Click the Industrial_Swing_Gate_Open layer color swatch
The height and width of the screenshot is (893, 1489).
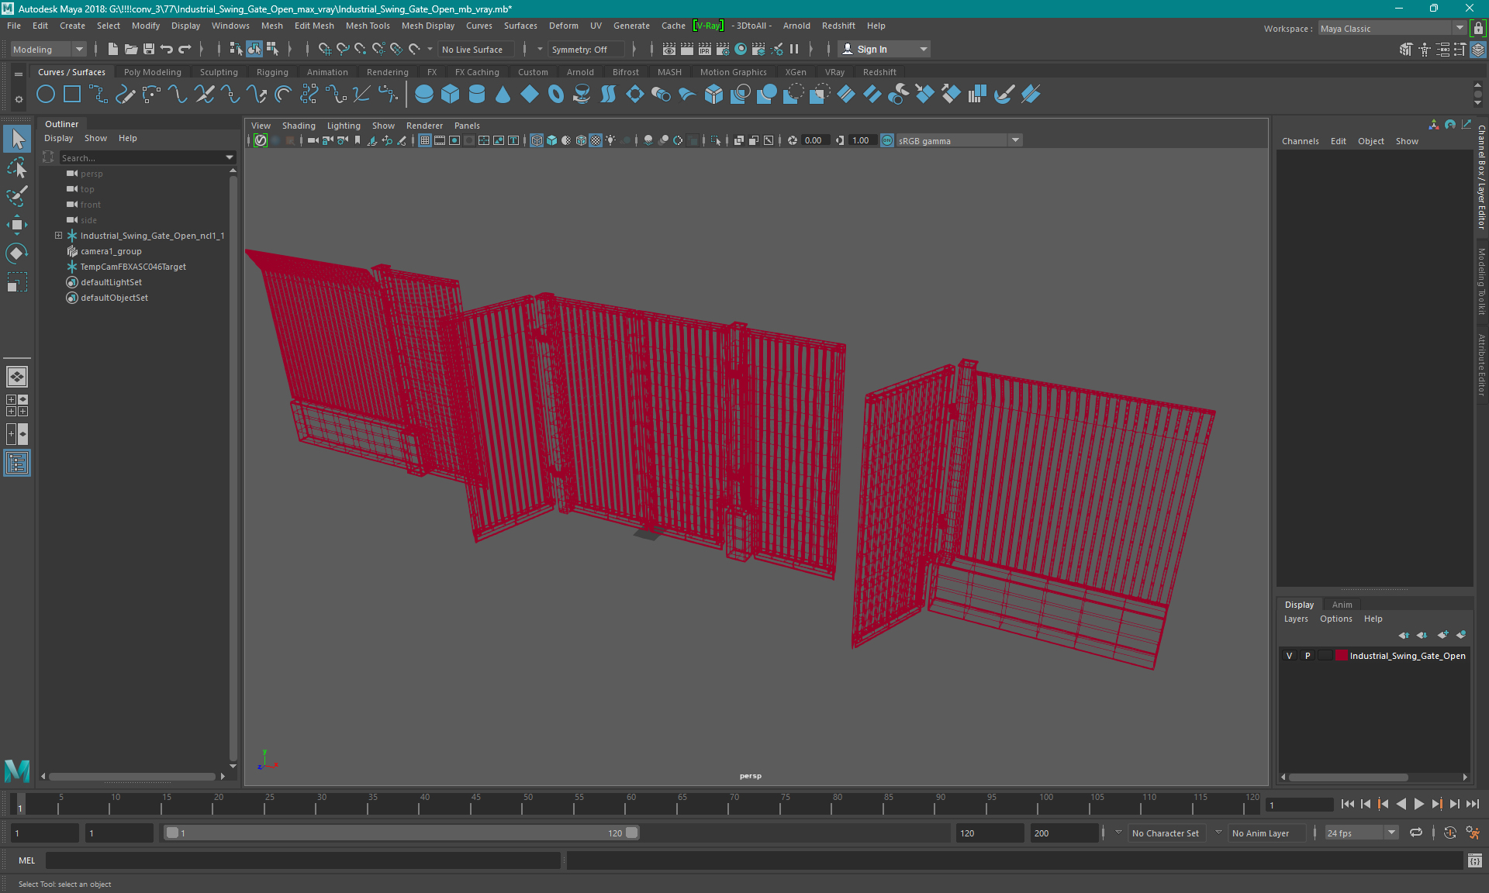pos(1341,656)
